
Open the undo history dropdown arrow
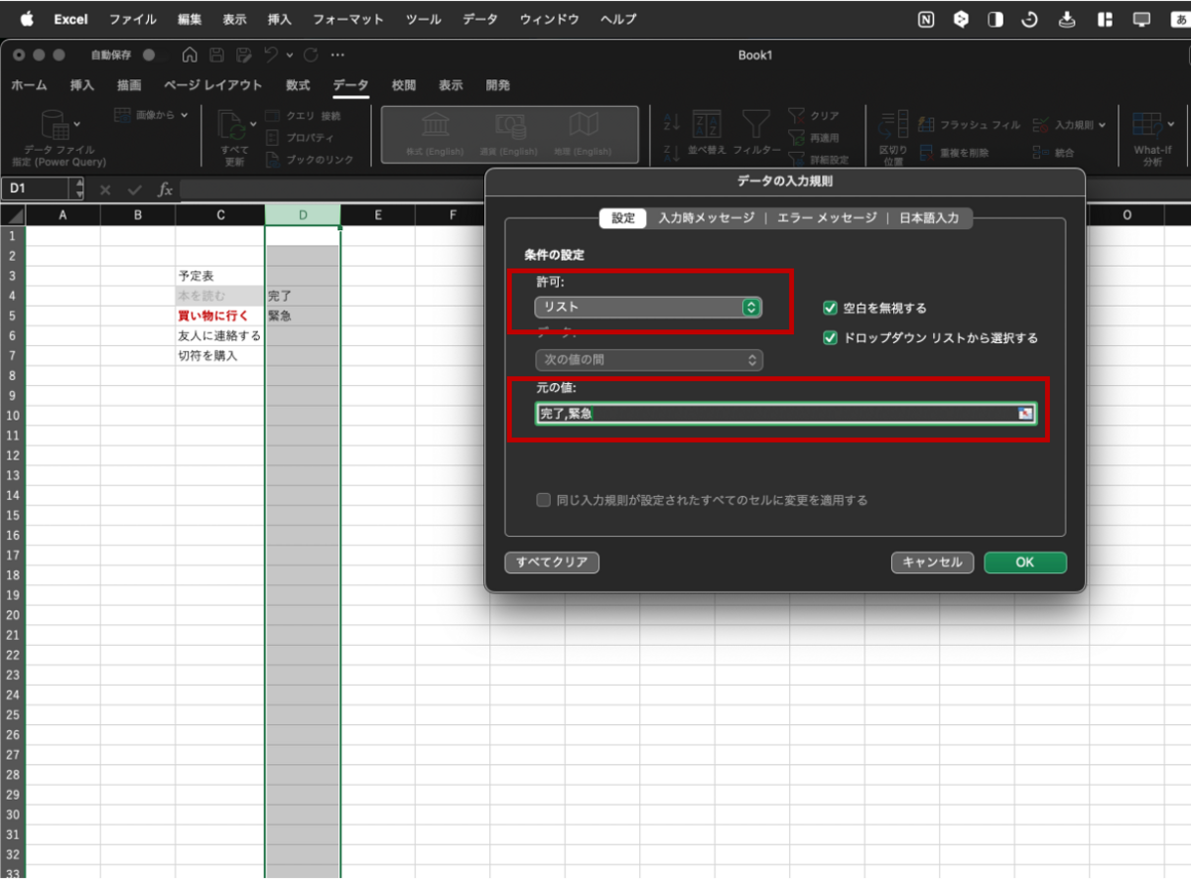(290, 56)
